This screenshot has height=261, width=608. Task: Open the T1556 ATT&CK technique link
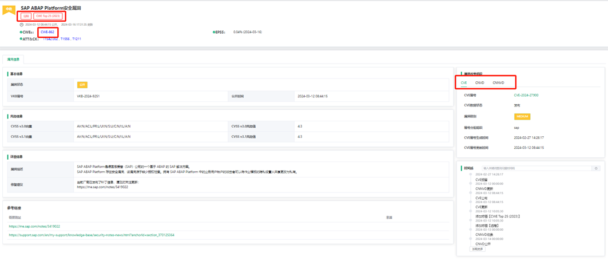coord(65,39)
